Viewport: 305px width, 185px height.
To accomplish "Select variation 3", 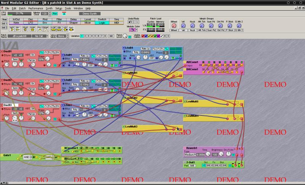I will point(88,36).
